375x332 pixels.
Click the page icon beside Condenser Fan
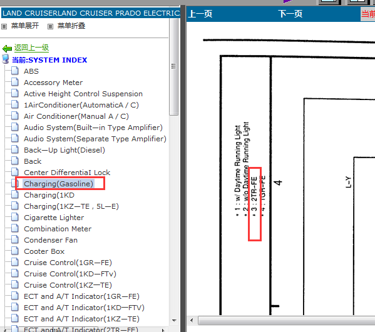[x=15, y=239]
